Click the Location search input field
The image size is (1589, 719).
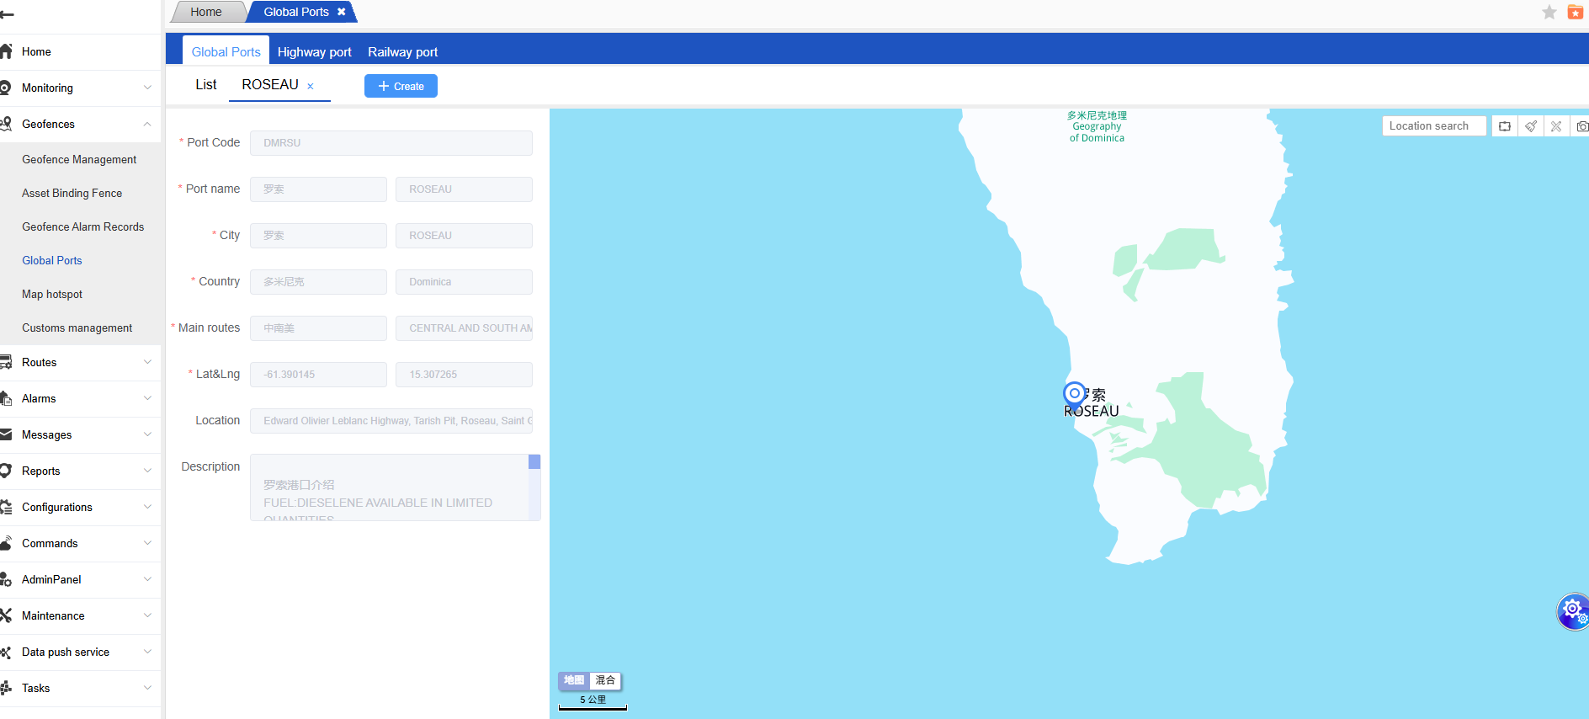(1433, 126)
